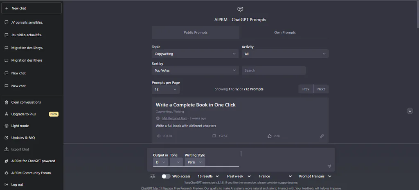Toggle the Web access switch
This screenshot has height=190, width=419.
coord(166,176)
